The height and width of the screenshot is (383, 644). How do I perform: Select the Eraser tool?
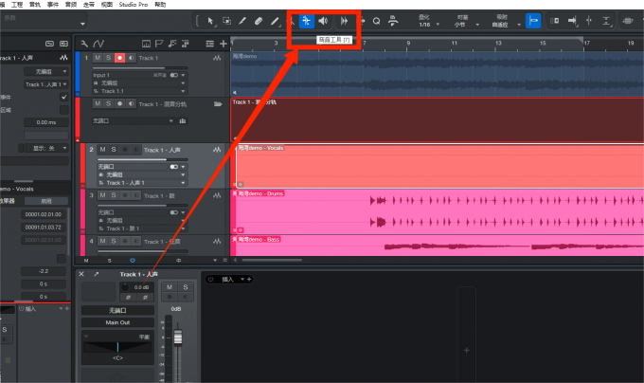(259, 21)
